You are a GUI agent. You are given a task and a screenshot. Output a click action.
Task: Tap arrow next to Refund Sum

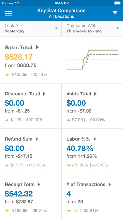(x=37, y=139)
